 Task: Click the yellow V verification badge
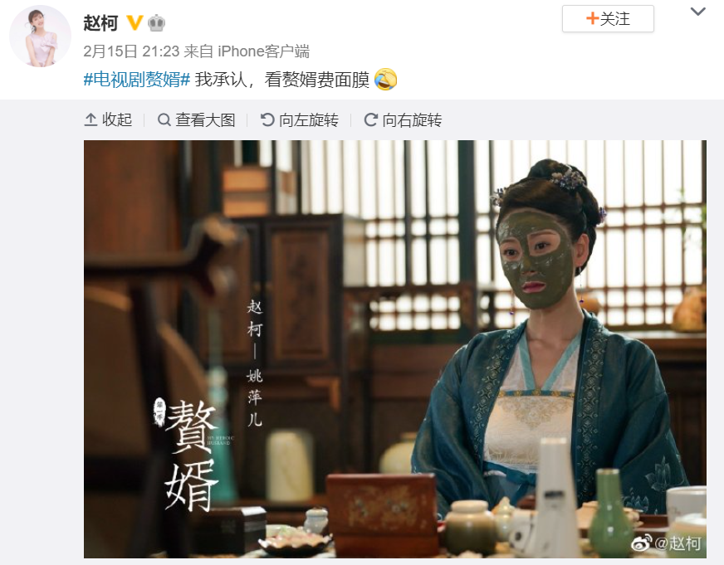coord(135,22)
